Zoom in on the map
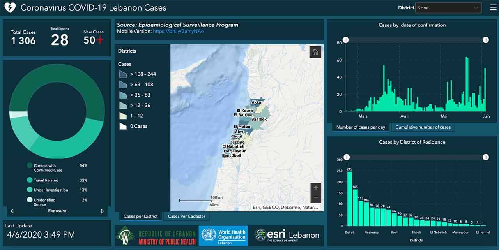The height and width of the screenshot is (250, 499). 316,188
